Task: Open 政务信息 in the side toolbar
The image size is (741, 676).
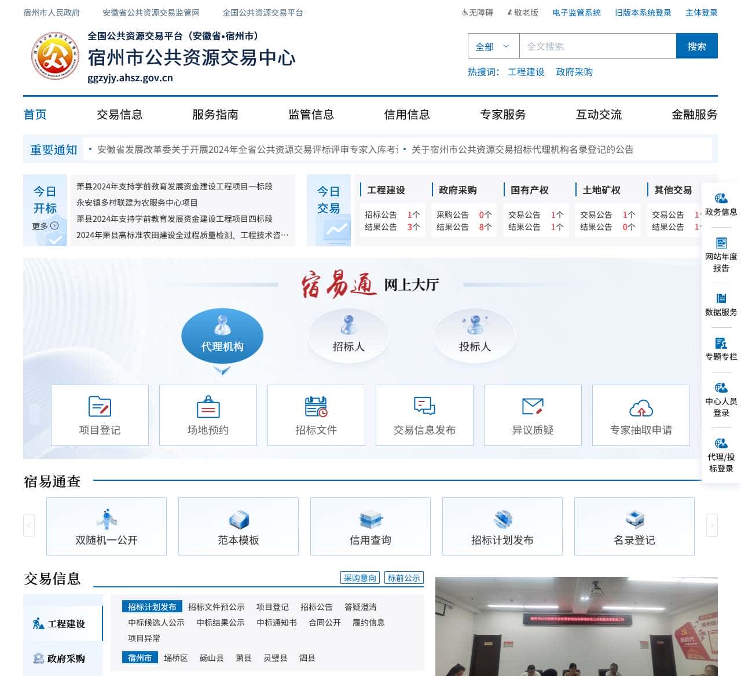Action: click(x=721, y=204)
